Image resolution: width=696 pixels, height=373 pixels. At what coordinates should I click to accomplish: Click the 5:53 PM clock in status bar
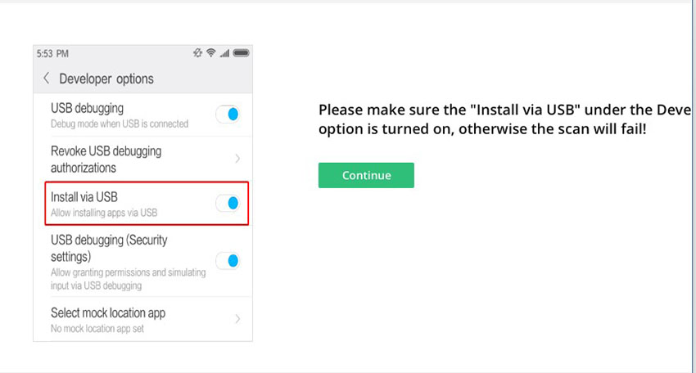(x=52, y=53)
